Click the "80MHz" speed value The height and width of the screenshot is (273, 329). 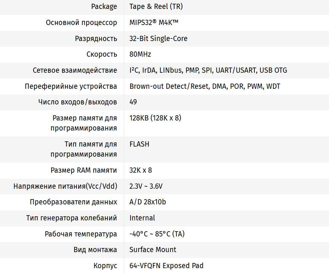(140, 54)
